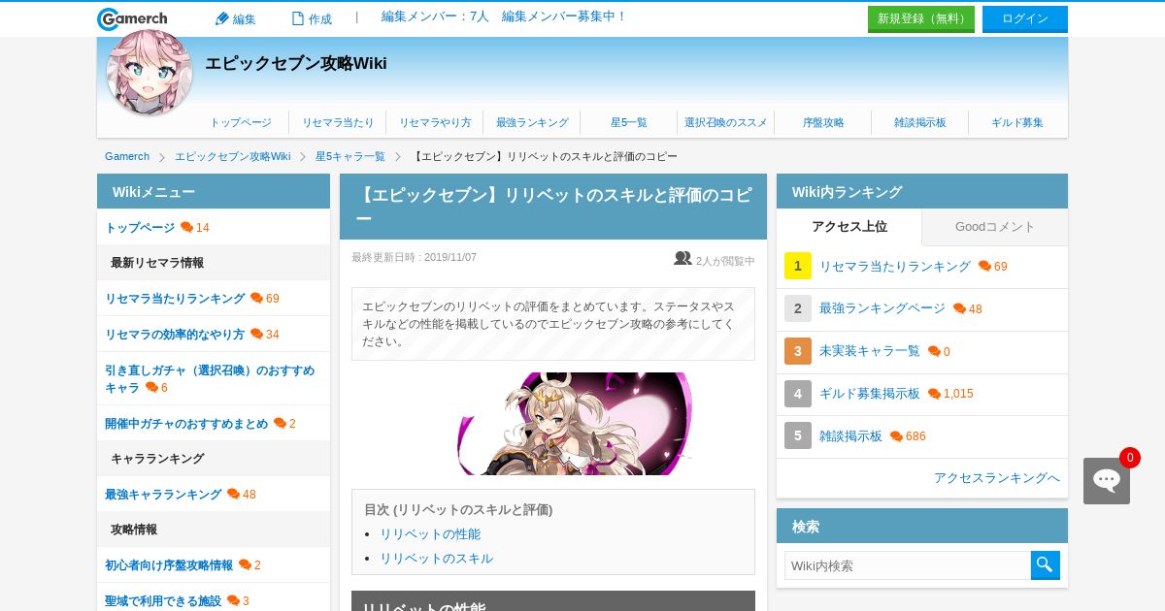Click the ログイン button
Viewport: 1165px width, 611px height.
(1025, 18)
